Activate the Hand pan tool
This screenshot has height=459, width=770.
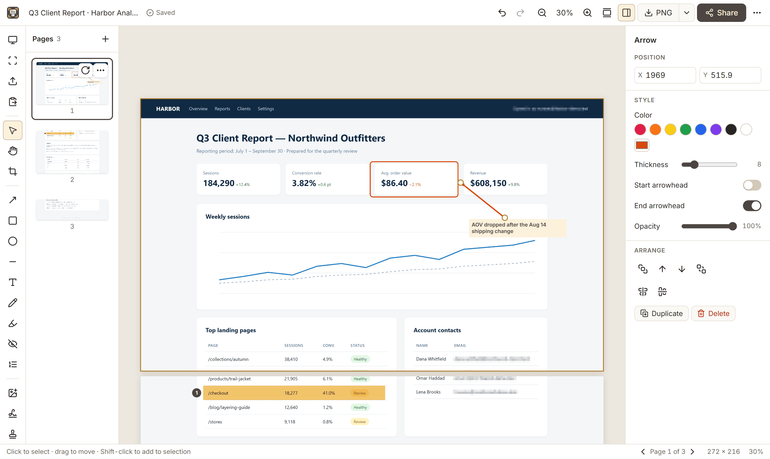tap(13, 151)
